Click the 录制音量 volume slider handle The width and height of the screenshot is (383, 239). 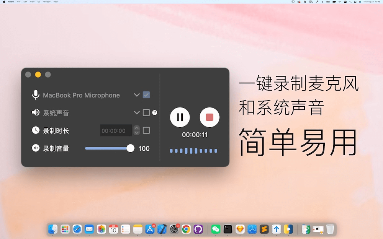pyautogui.click(x=130, y=148)
